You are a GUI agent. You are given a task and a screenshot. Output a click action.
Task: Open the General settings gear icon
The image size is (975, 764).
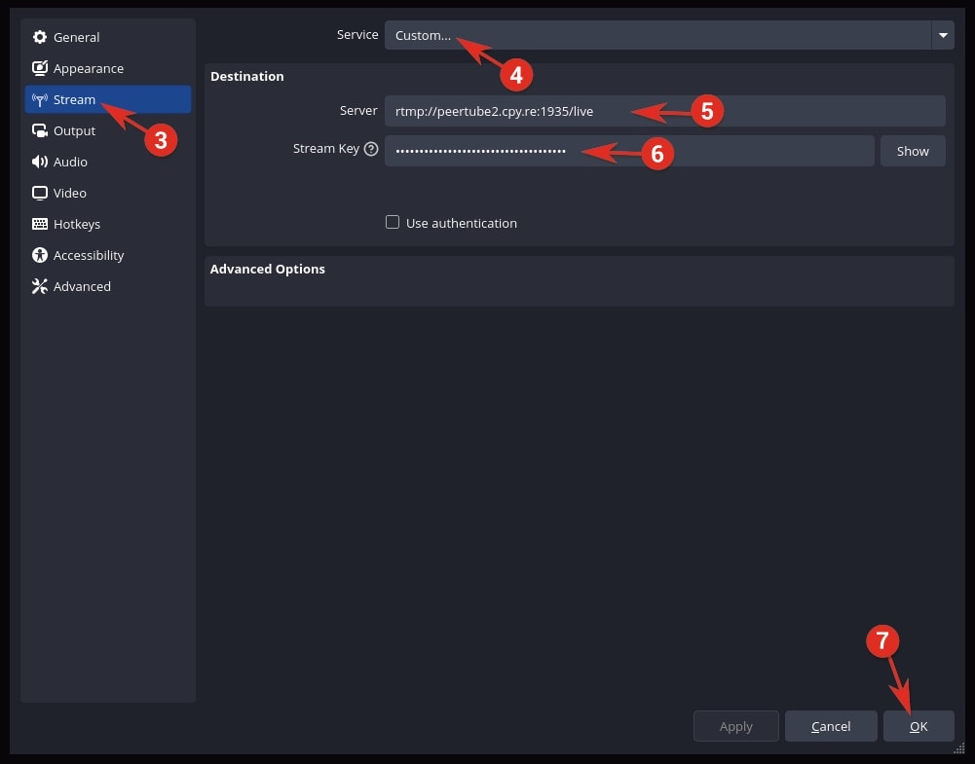click(x=39, y=37)
